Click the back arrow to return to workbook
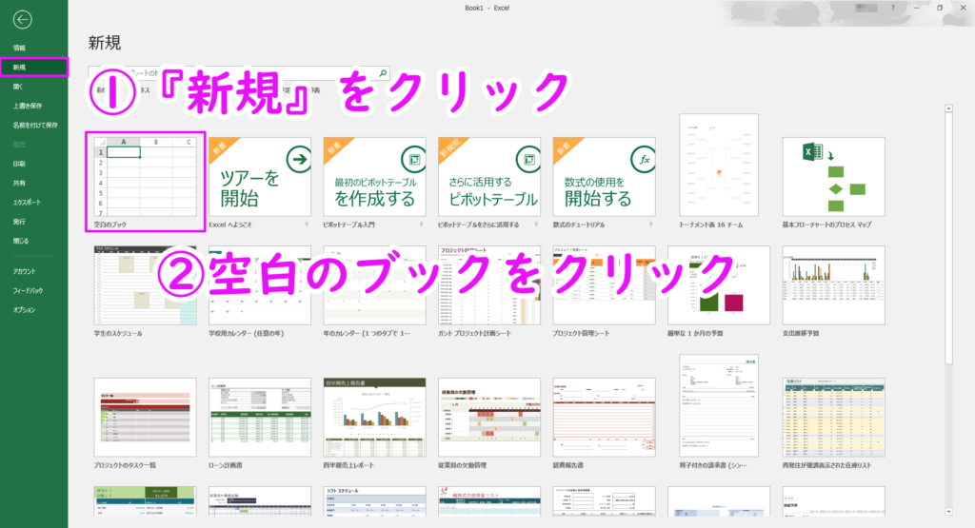The width and height of the screenshot is (975, 528). [x=23, y=20]
